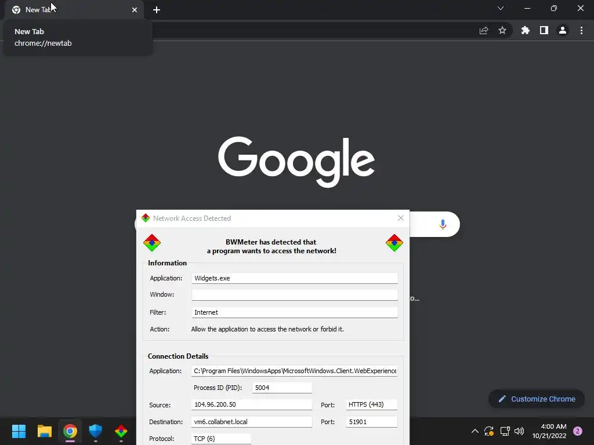
Task: Bookmark this tab with star icon
Action: [502, 30]
